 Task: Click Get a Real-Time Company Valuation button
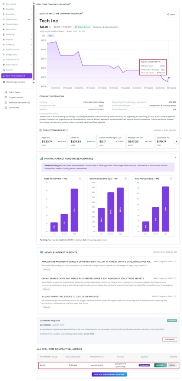tap(109, 374)
